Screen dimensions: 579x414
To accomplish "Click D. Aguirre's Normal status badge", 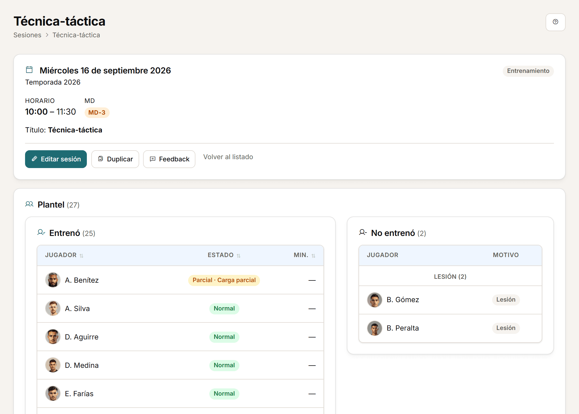I will coord(224,337).
